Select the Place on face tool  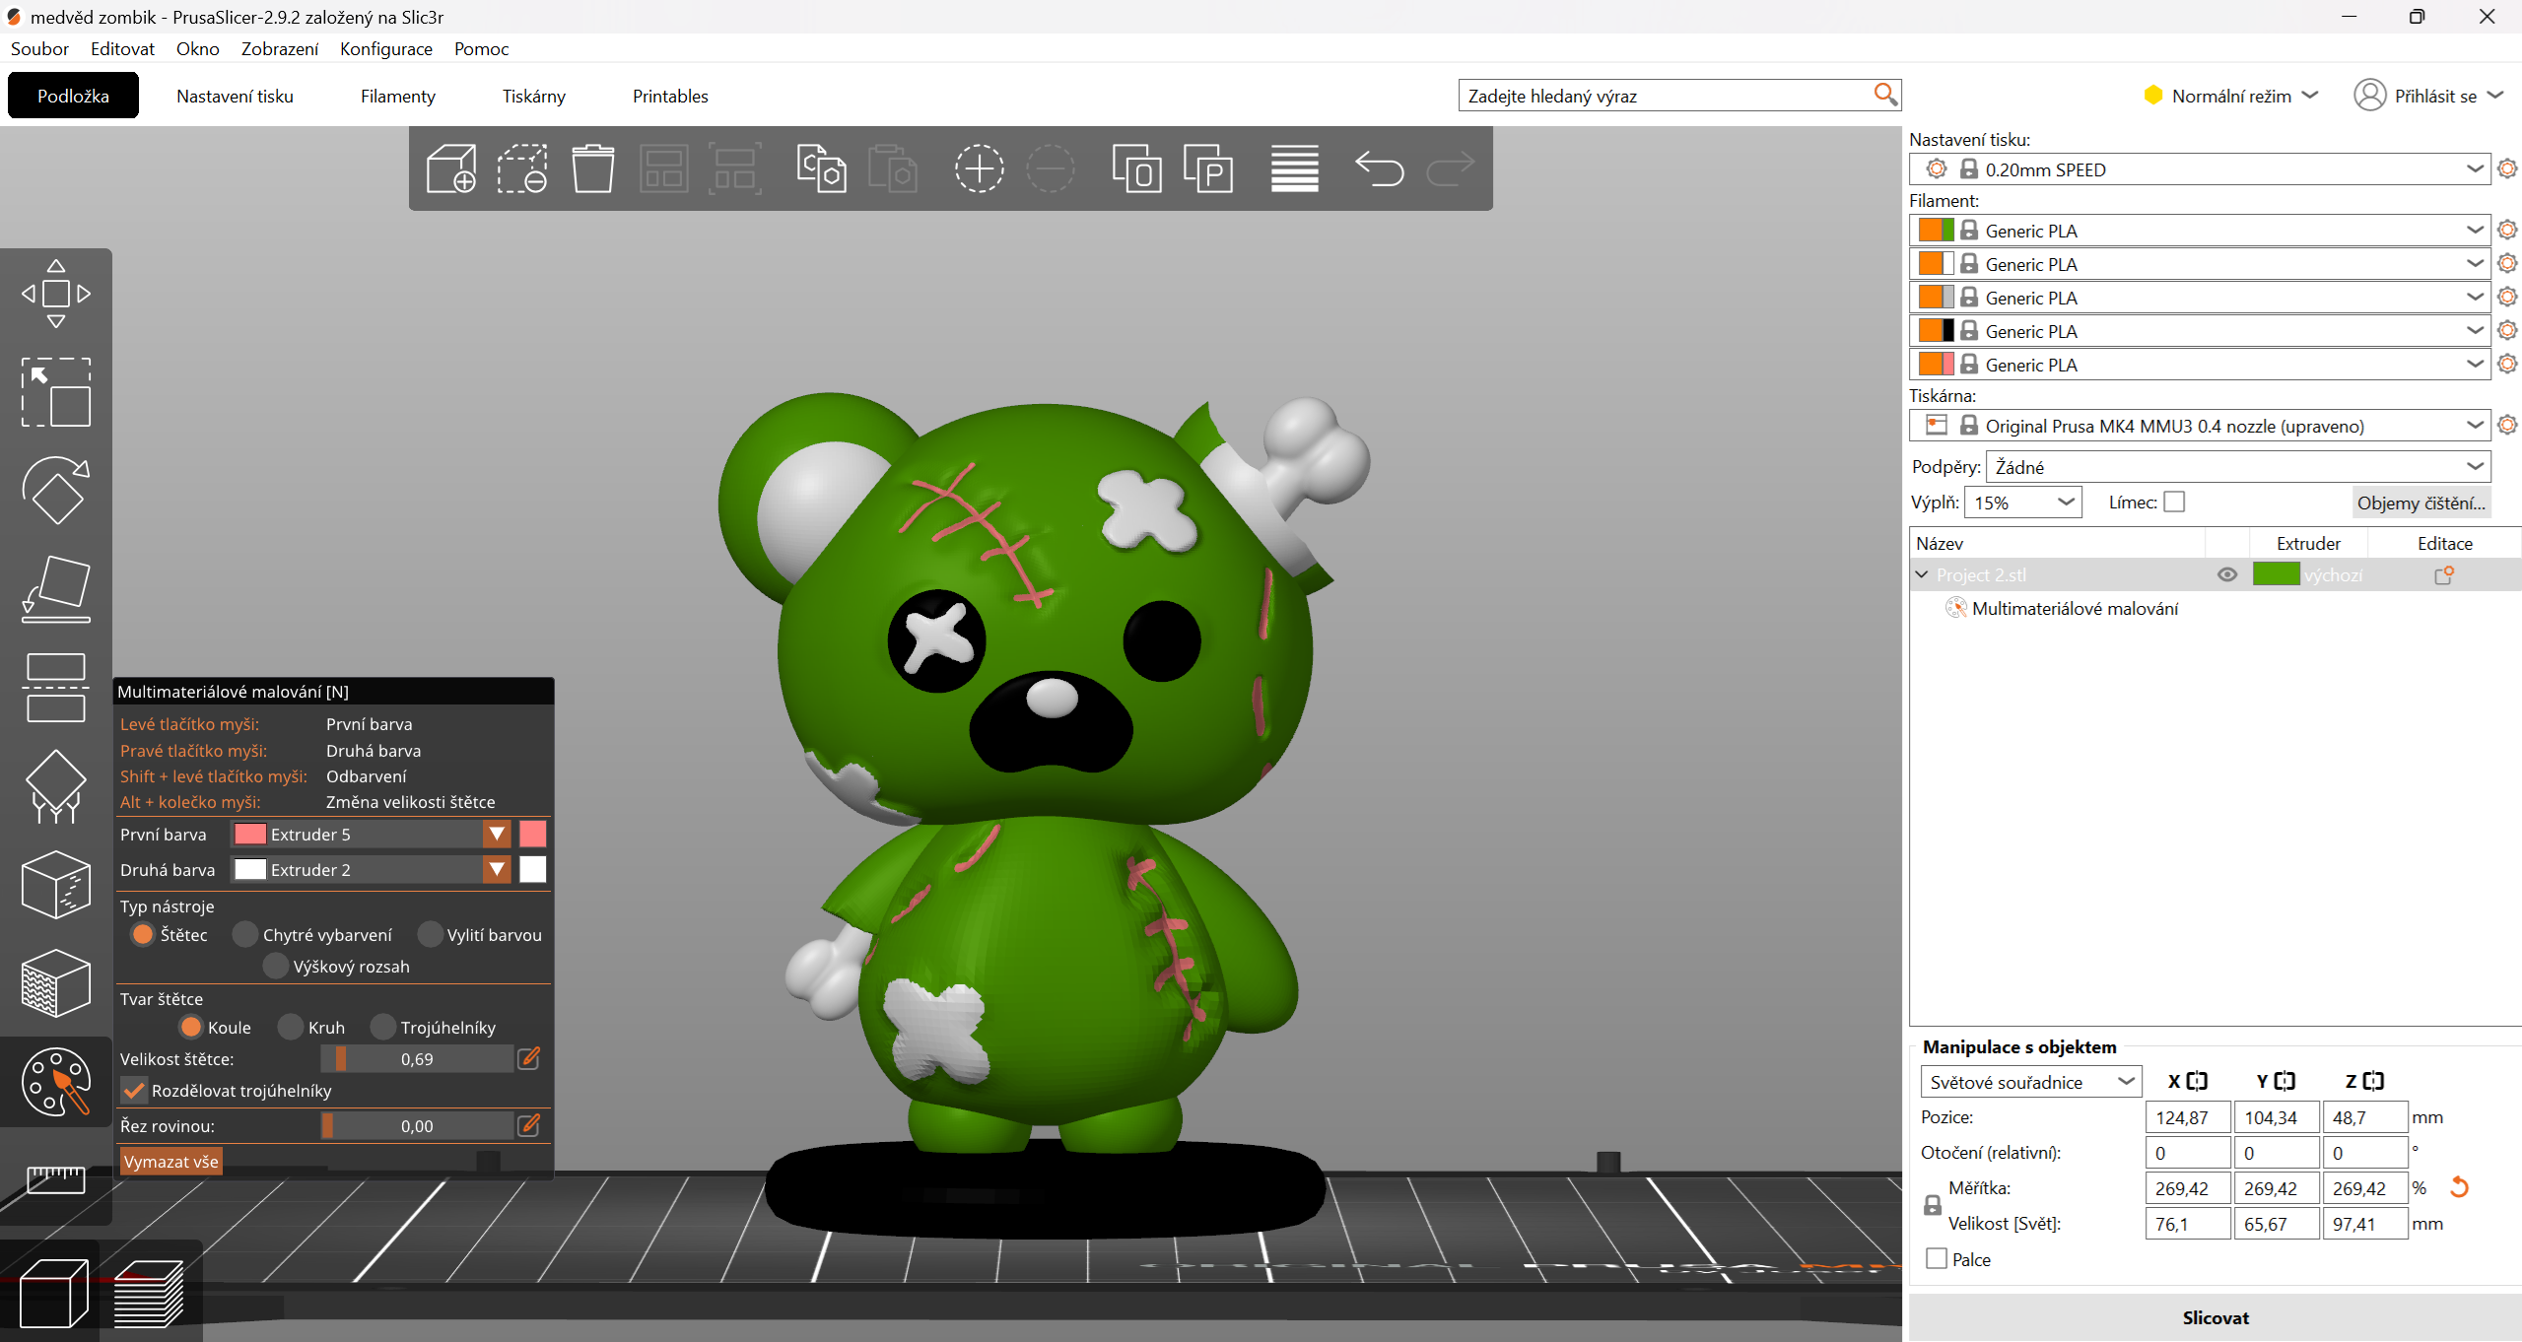tap(56, 588)
